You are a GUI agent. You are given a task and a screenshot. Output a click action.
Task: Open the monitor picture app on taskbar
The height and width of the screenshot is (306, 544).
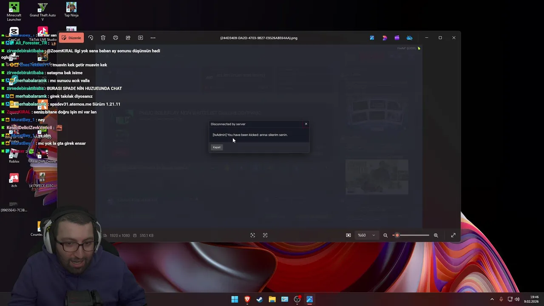click(x=285, y=299)
